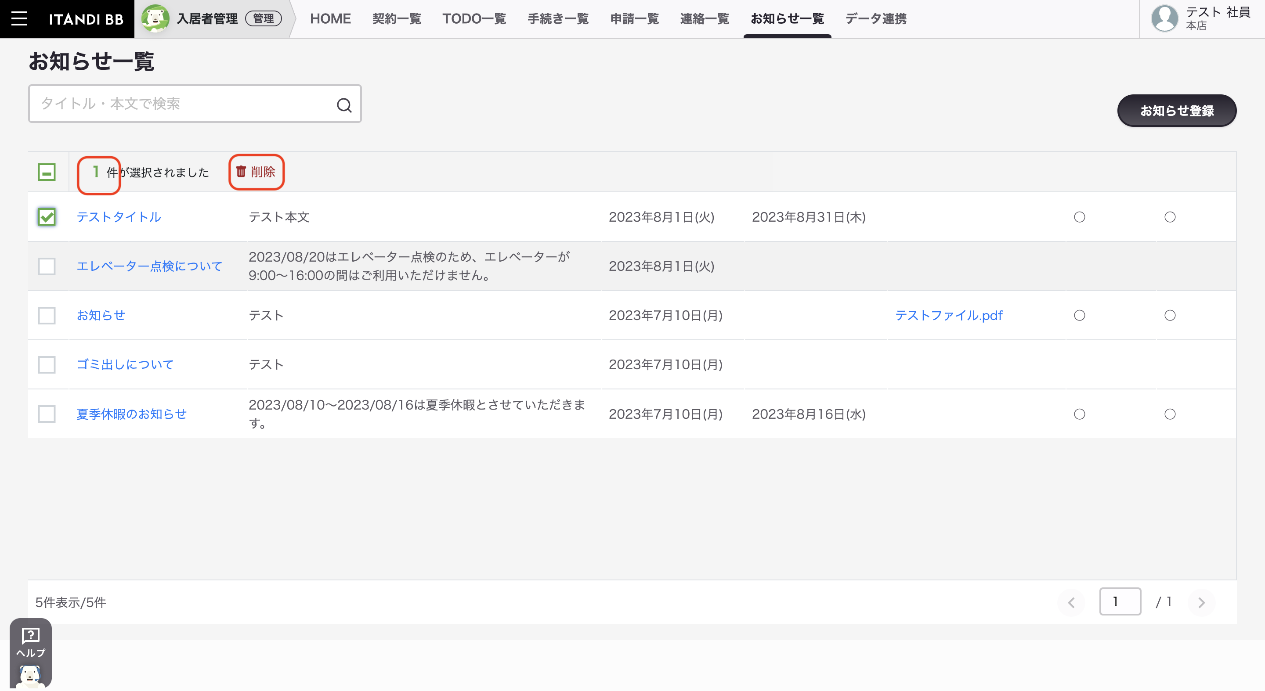Click the user avatar icon
Viewport: 1265px width, 691px height.
pos(1164,18)
